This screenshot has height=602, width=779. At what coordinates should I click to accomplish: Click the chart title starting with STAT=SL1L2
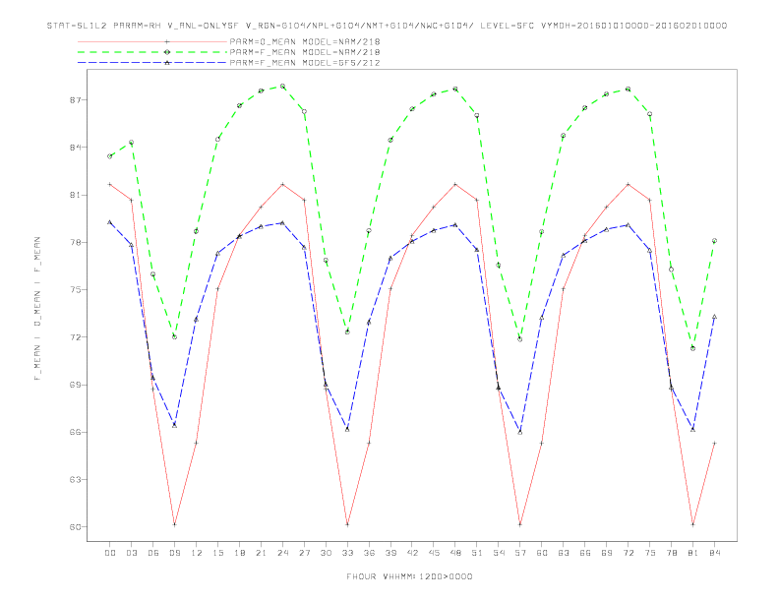pyautogui.click(x=387, y=26)
